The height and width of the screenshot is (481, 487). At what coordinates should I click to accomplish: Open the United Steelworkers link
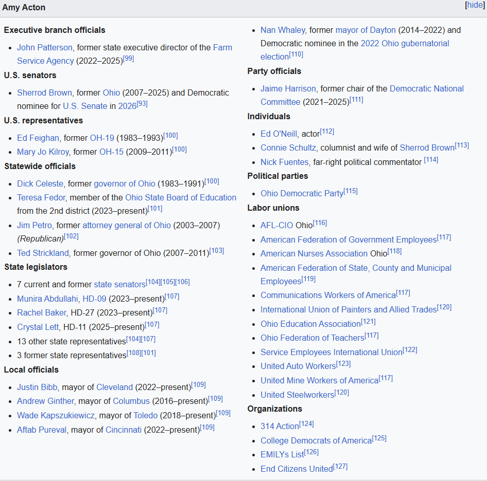[x=297, y=395]
